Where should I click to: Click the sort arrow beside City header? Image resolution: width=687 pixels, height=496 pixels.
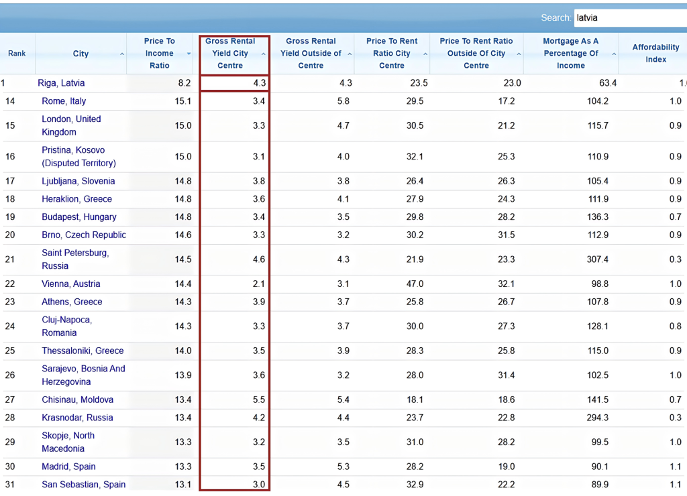click(x=122, y=54)
